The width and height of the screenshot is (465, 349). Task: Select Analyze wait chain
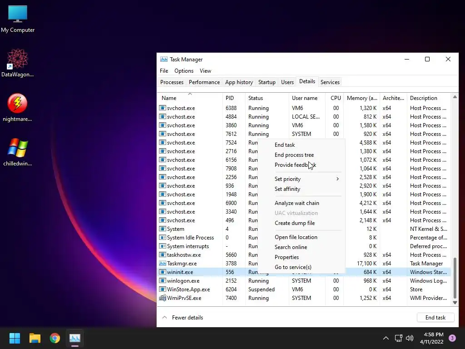tap(302, 203)
